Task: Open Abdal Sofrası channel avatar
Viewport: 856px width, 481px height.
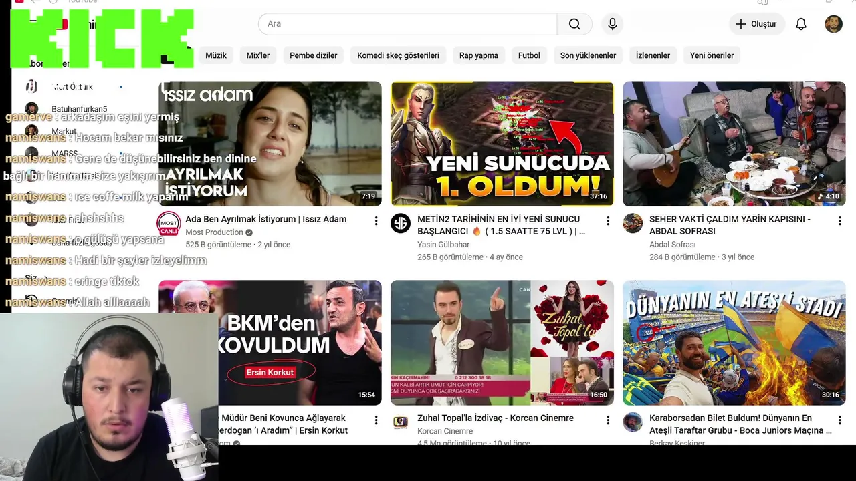Action: tap(633, 224)
